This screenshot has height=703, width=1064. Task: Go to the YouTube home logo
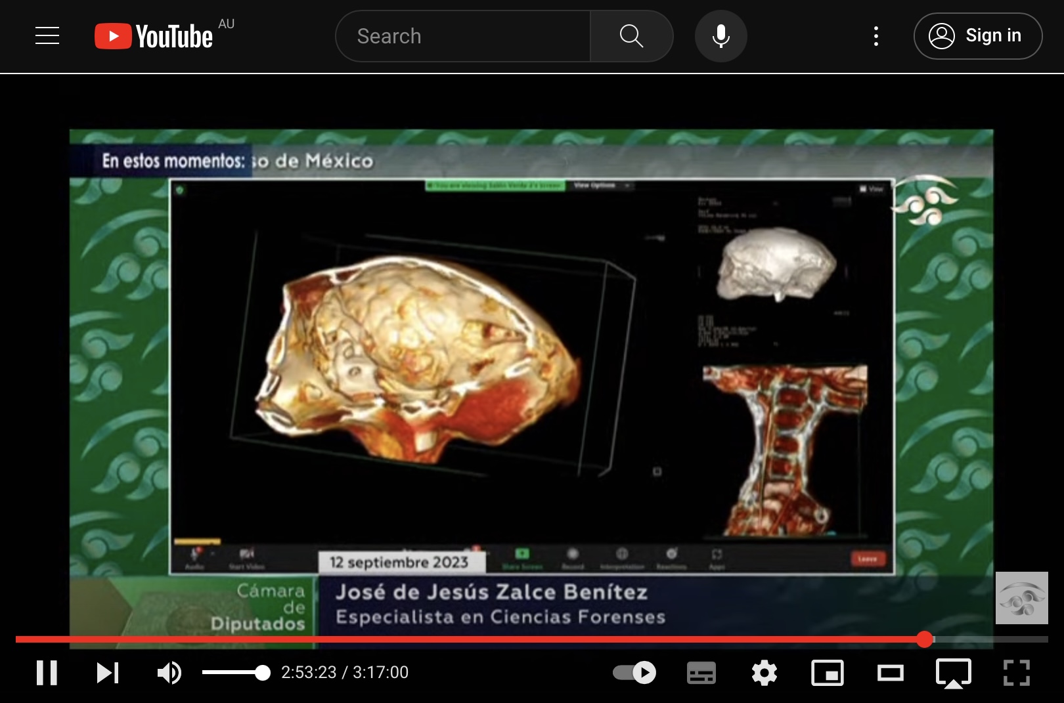(x=154, y=36)
